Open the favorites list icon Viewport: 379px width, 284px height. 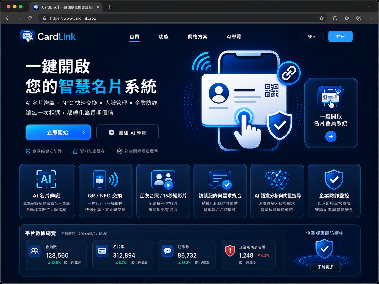(347, 18)
